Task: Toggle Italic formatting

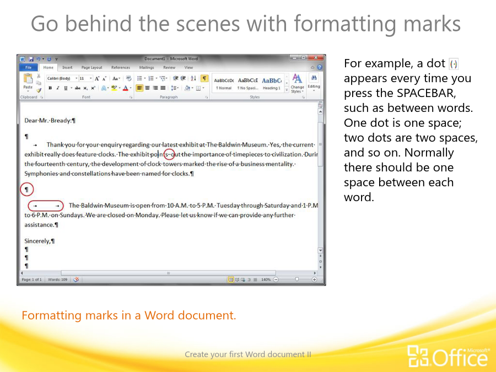Action: click(x=57, y=88)
